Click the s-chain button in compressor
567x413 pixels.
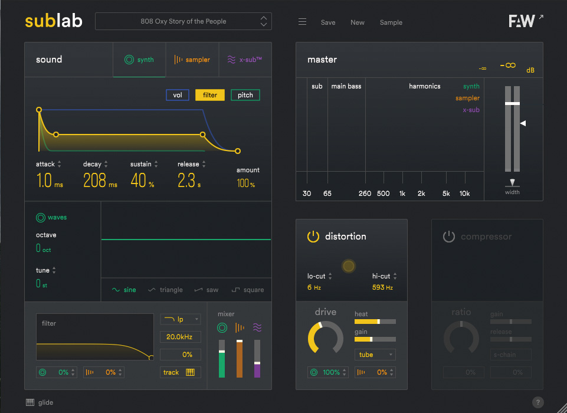(510, 355)
